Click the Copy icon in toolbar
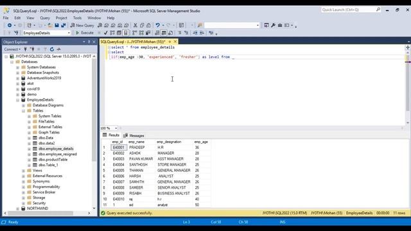Screen dimensions: 411x231 tap(142, 26)
